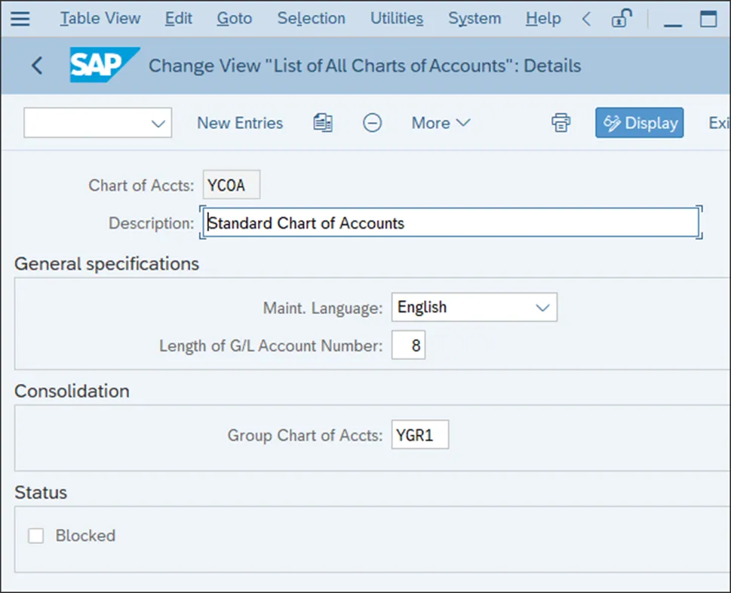Screen dimensions: 731x593
Task: Toggle the Blocked checkbox
Action: coord(36,536)
